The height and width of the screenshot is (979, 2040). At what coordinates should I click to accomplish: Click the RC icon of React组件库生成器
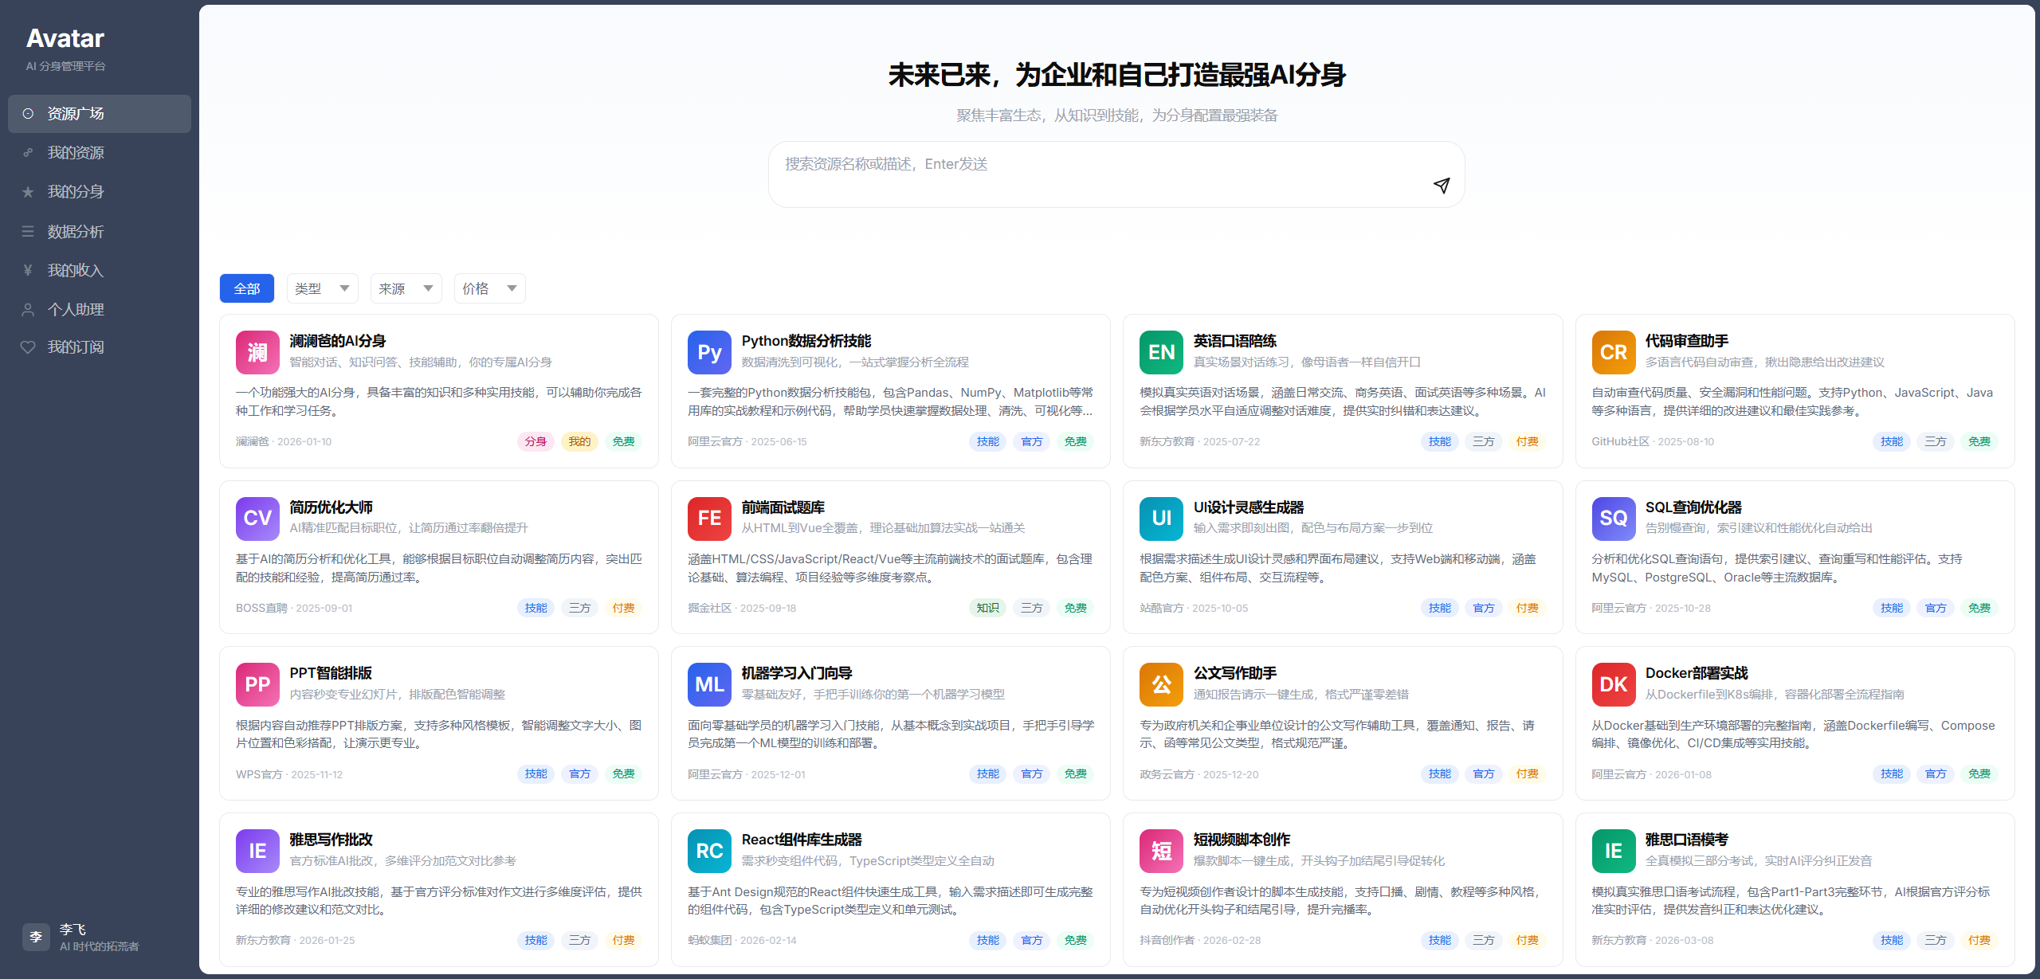[709, 852]
